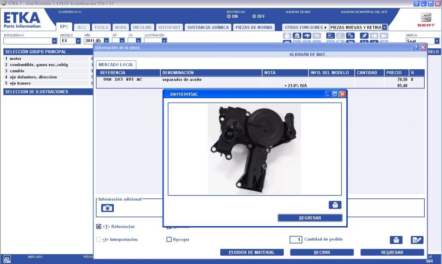
Task: Toggle the Interpretación checkbox
Action: click(99, 240)
